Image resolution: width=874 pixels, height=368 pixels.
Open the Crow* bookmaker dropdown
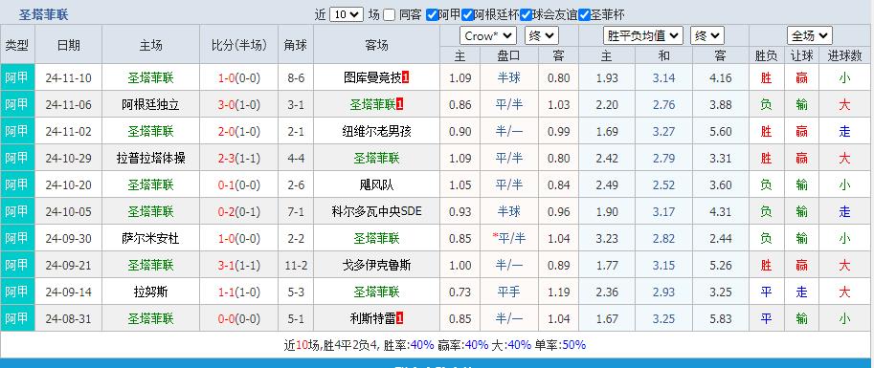coord(488,36)
